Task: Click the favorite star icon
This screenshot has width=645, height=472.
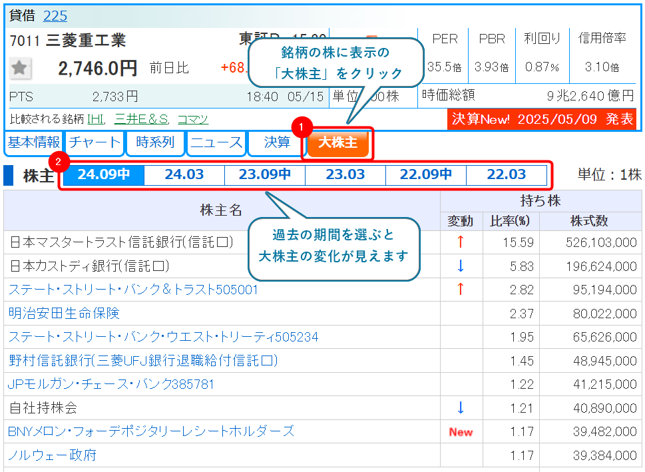Action: coord(19,68)
